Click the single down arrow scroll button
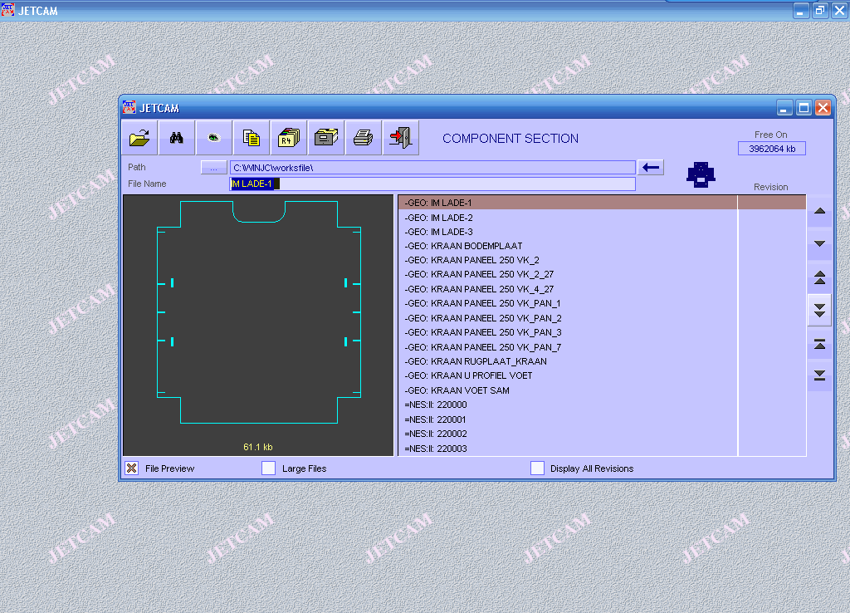 (x=819, y=244)
